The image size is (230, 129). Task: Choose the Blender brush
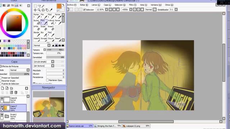pyautogui.click(x=37, y=34)
